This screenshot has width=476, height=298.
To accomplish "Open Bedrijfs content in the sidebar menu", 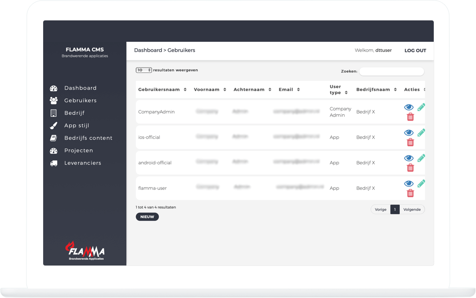I will [88, 138].
